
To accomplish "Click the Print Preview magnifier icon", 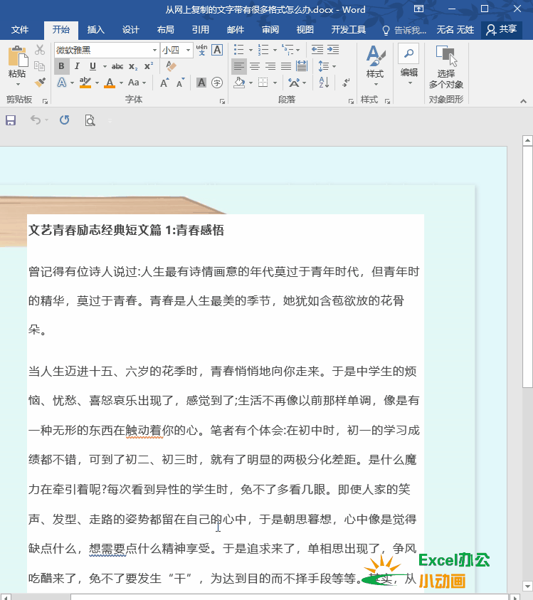I will point(90,120).
